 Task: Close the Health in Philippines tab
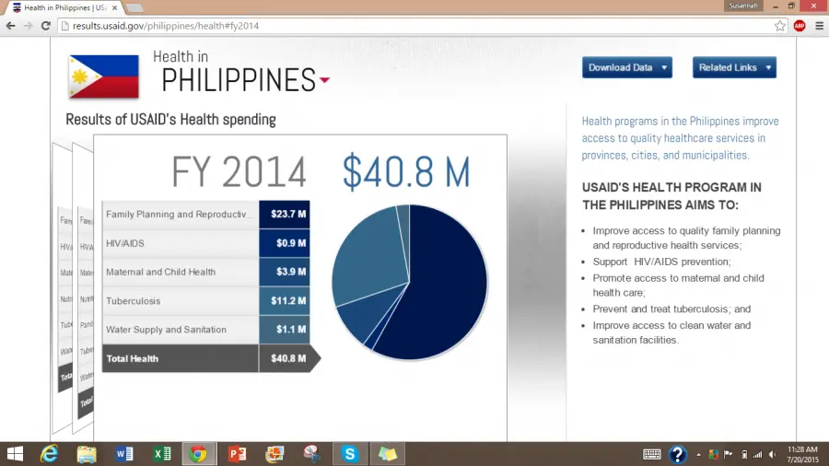[115, 8]
